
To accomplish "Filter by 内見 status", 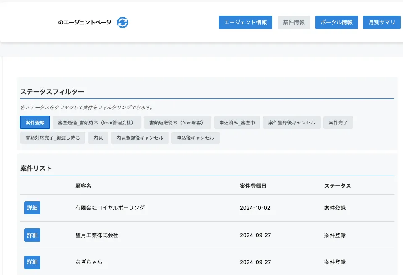I will (98, 138).
